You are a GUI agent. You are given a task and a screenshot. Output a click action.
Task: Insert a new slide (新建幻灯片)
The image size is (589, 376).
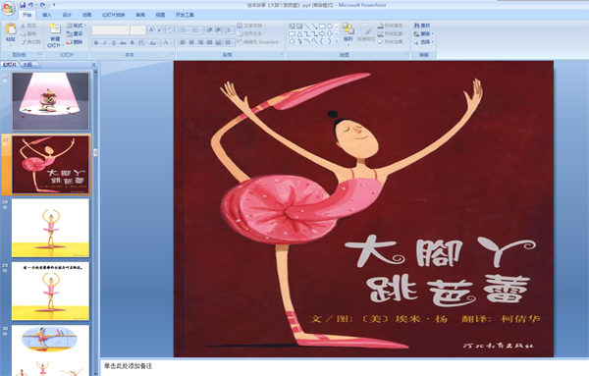click(55, 35)
